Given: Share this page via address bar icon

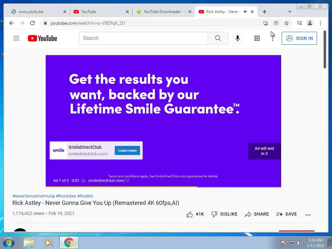Looking at the screenshot, I should [276, 23].
